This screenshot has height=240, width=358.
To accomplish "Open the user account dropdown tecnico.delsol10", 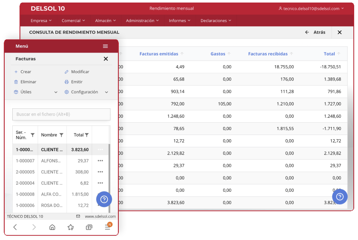I will point(311,8).
